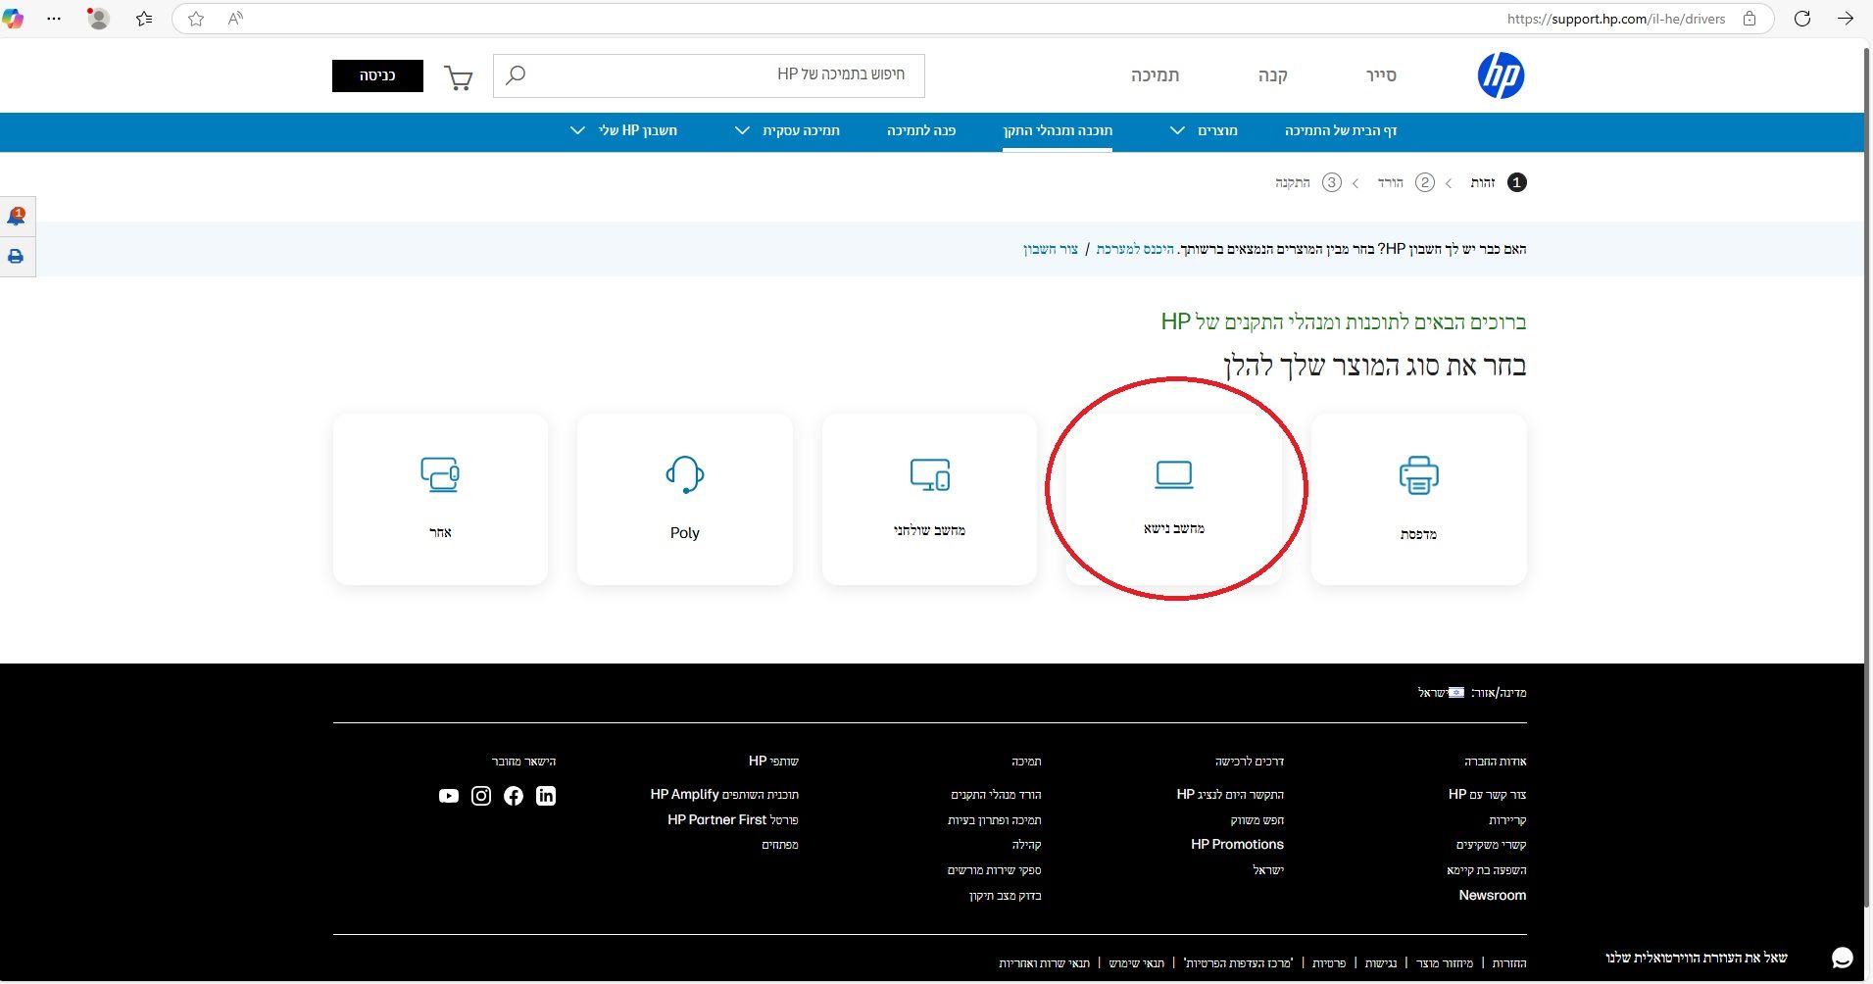Open the פנה לתמיכה menu item

[x=921, y=130]
